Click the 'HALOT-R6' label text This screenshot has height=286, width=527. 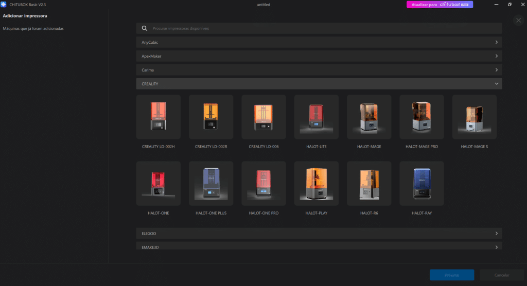[369, 213]
